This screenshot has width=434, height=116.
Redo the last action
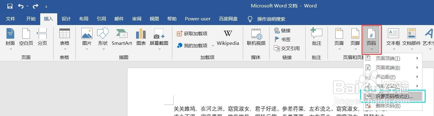tap(35, 6)
